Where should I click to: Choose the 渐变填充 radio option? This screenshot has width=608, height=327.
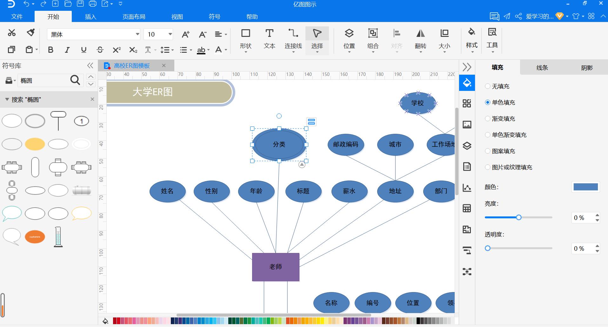488,119
